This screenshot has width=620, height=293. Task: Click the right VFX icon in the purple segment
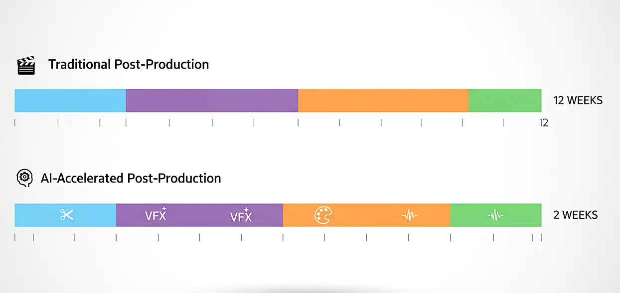(241, 216)
